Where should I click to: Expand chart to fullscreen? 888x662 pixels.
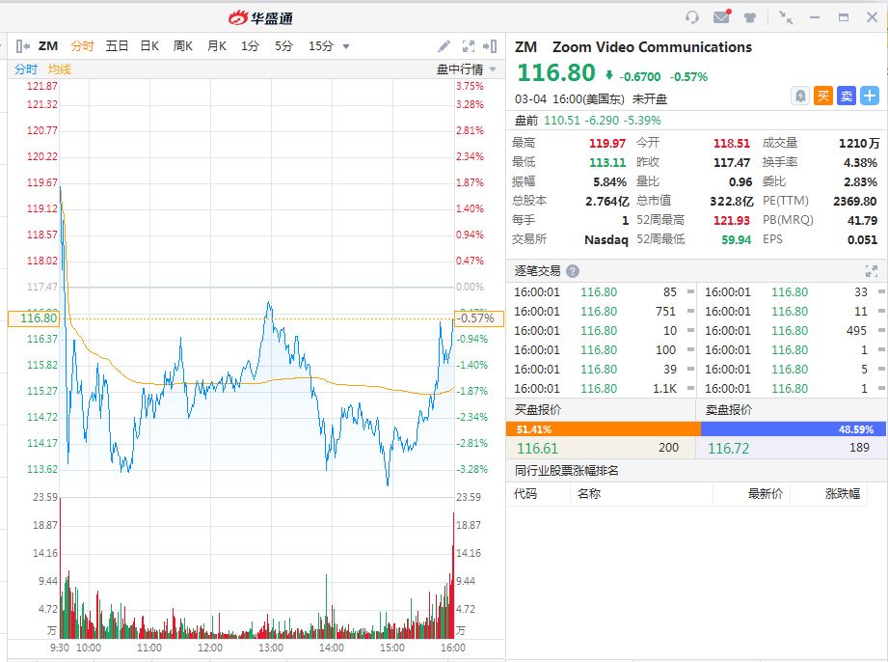coord(469,46)
